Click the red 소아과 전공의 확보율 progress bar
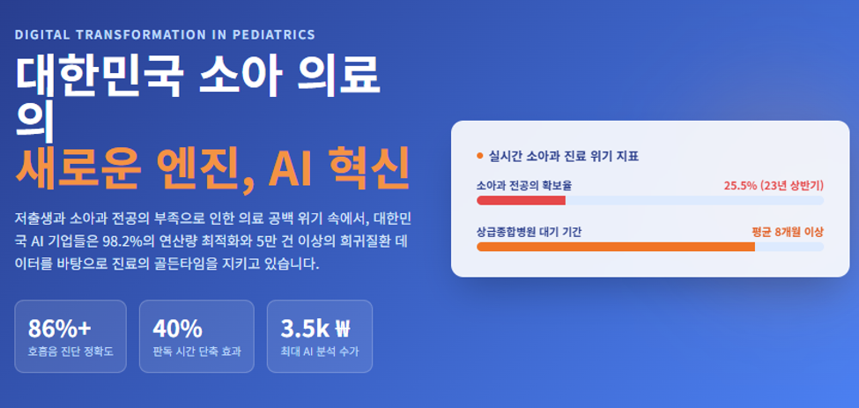This screenshot has width=859, height=408. click(x=521, y=200)
